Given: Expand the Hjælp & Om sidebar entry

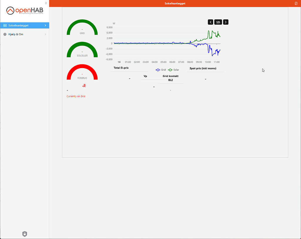Looking at the screenshot, I should click(x=45, y=34).
